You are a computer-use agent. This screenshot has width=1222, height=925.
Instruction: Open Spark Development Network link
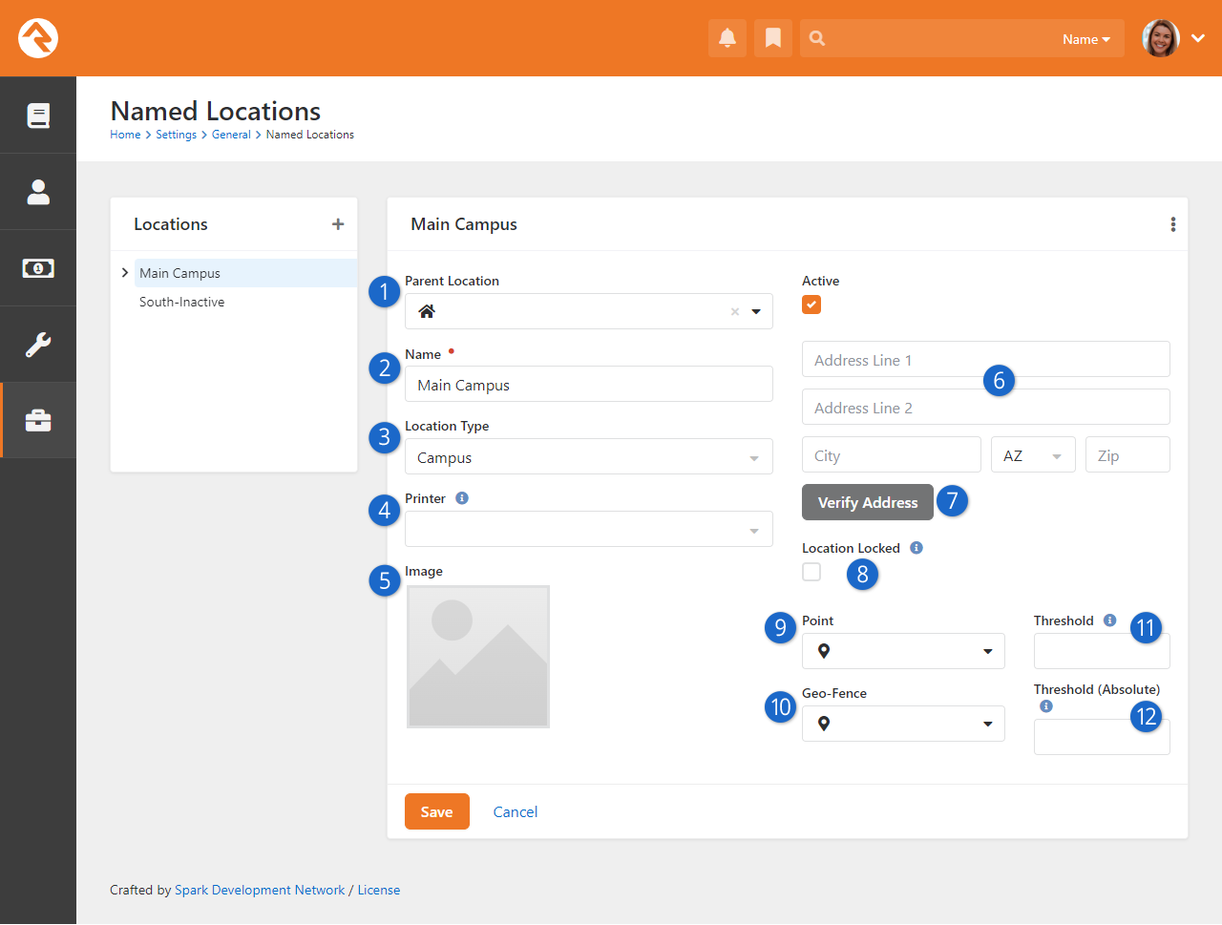coord(260,890)
